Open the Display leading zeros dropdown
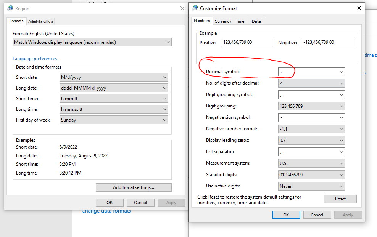 (x=311, y=141)
